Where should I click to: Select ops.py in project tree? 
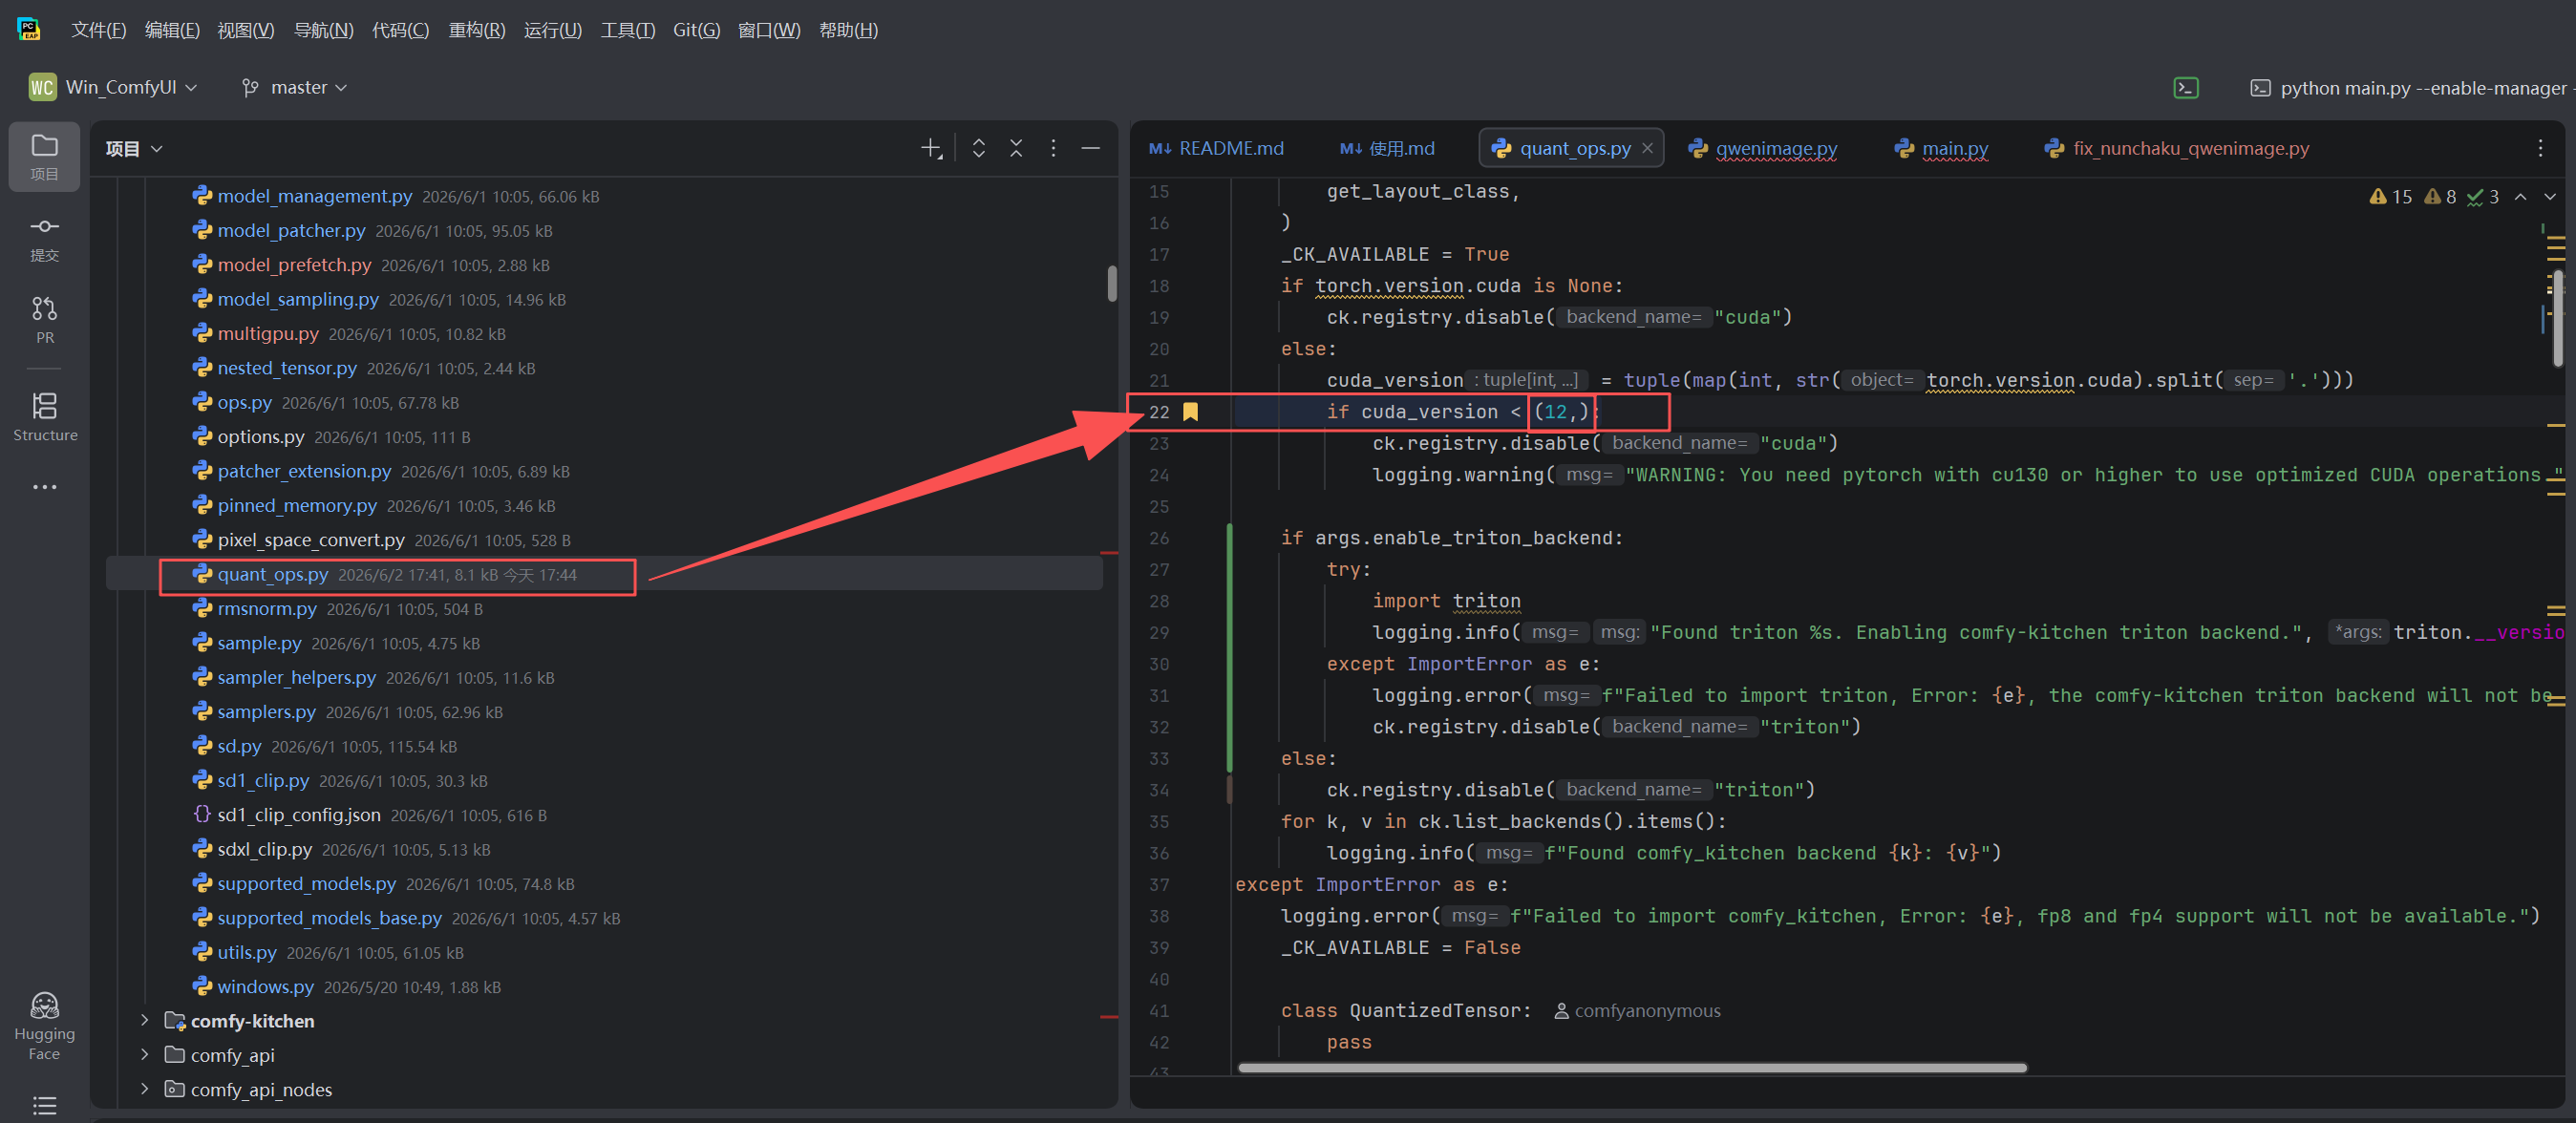coord(244,402)
